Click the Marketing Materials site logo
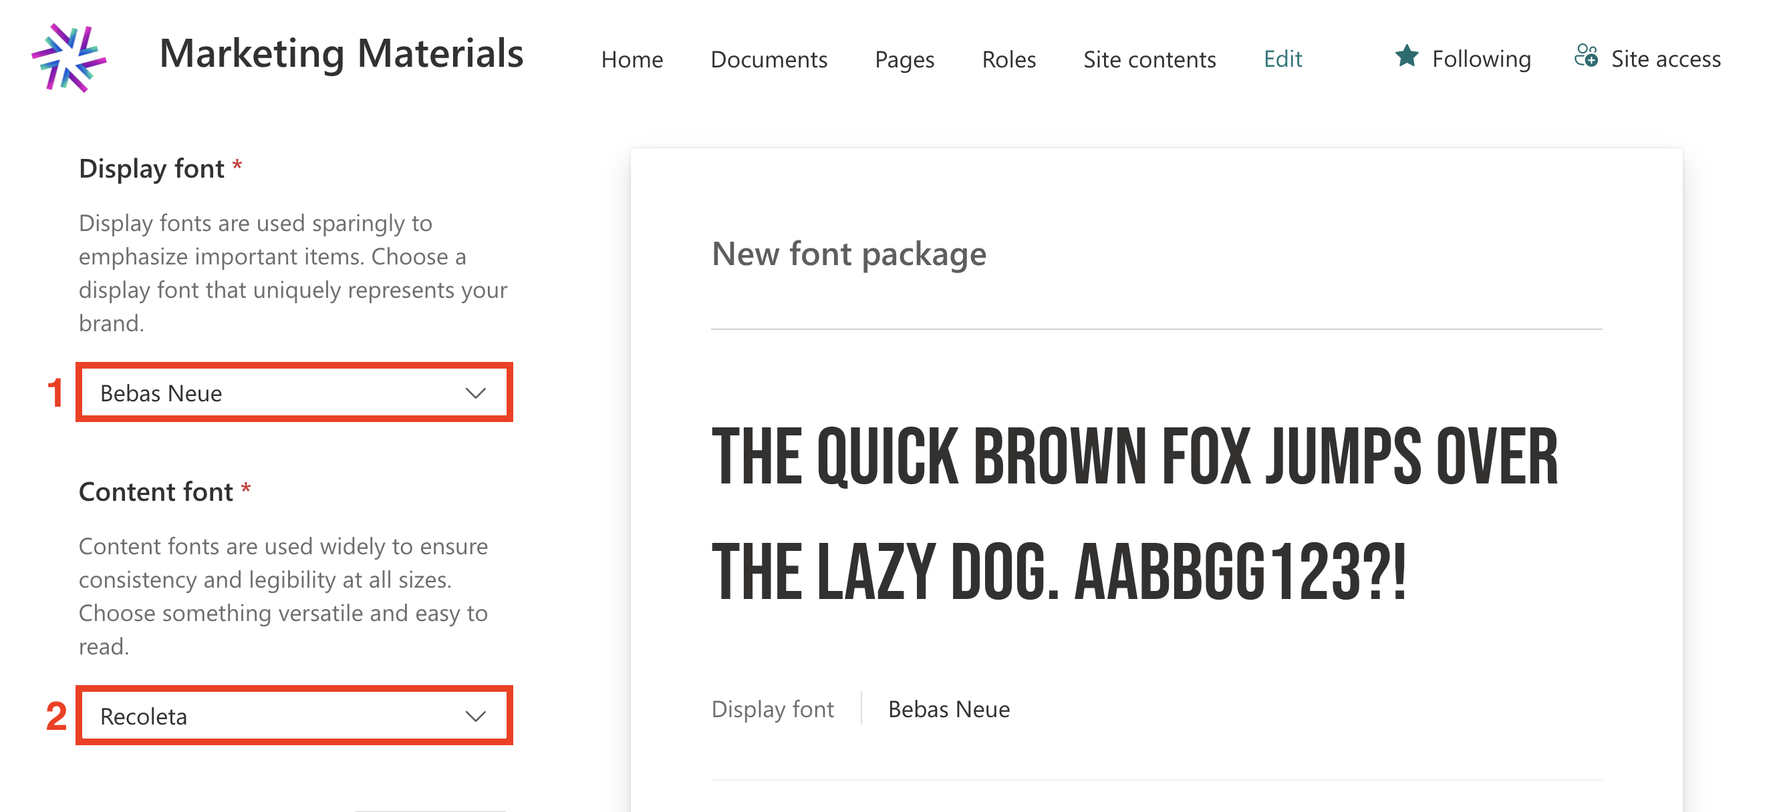This screenshot has width=1779, height=812. [x=68, y=58]
